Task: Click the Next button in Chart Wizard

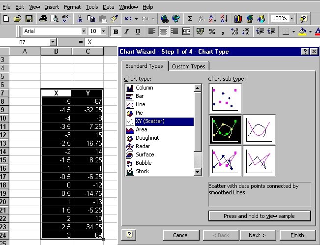Action: click(257, 235)
